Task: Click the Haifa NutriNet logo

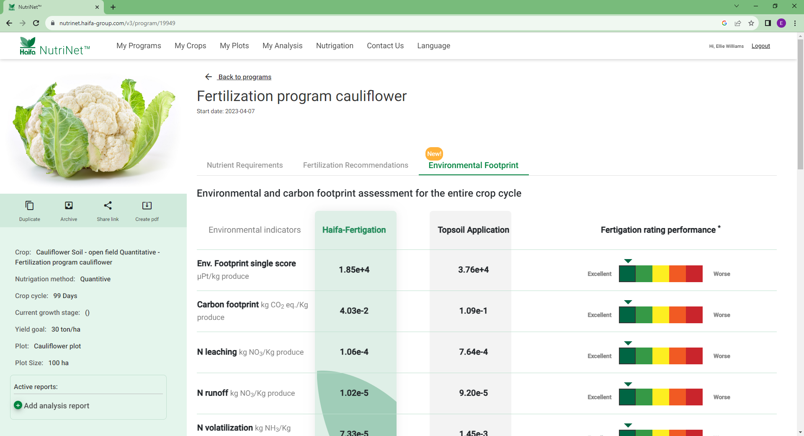Action: pos(54,46)
